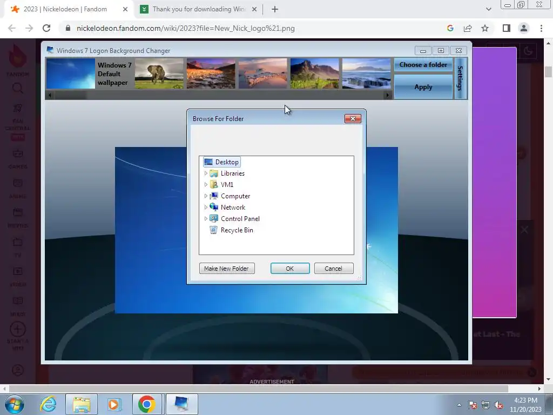Click the address bar URL

[186, 29]
